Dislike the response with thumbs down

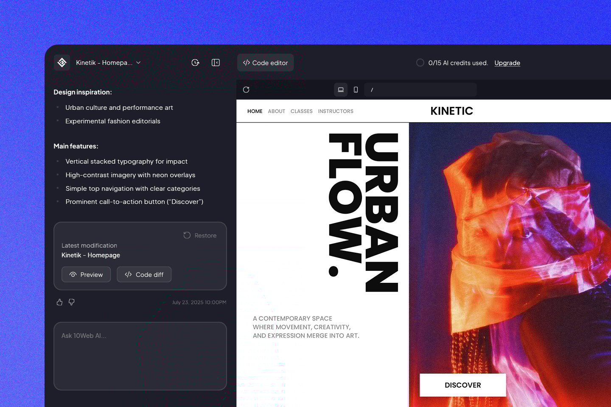click(72, 302)
